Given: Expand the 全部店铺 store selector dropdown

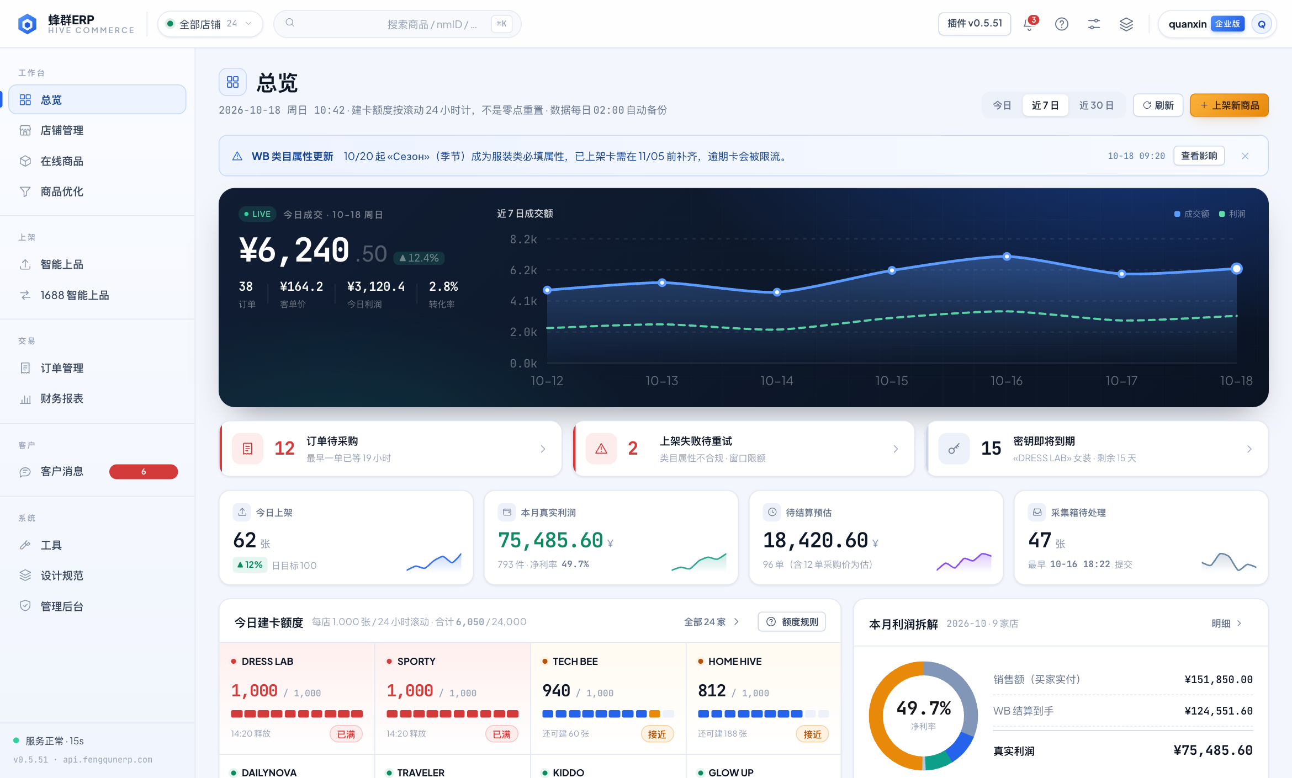Looking at the screenshot, I should tap(210, 24).
